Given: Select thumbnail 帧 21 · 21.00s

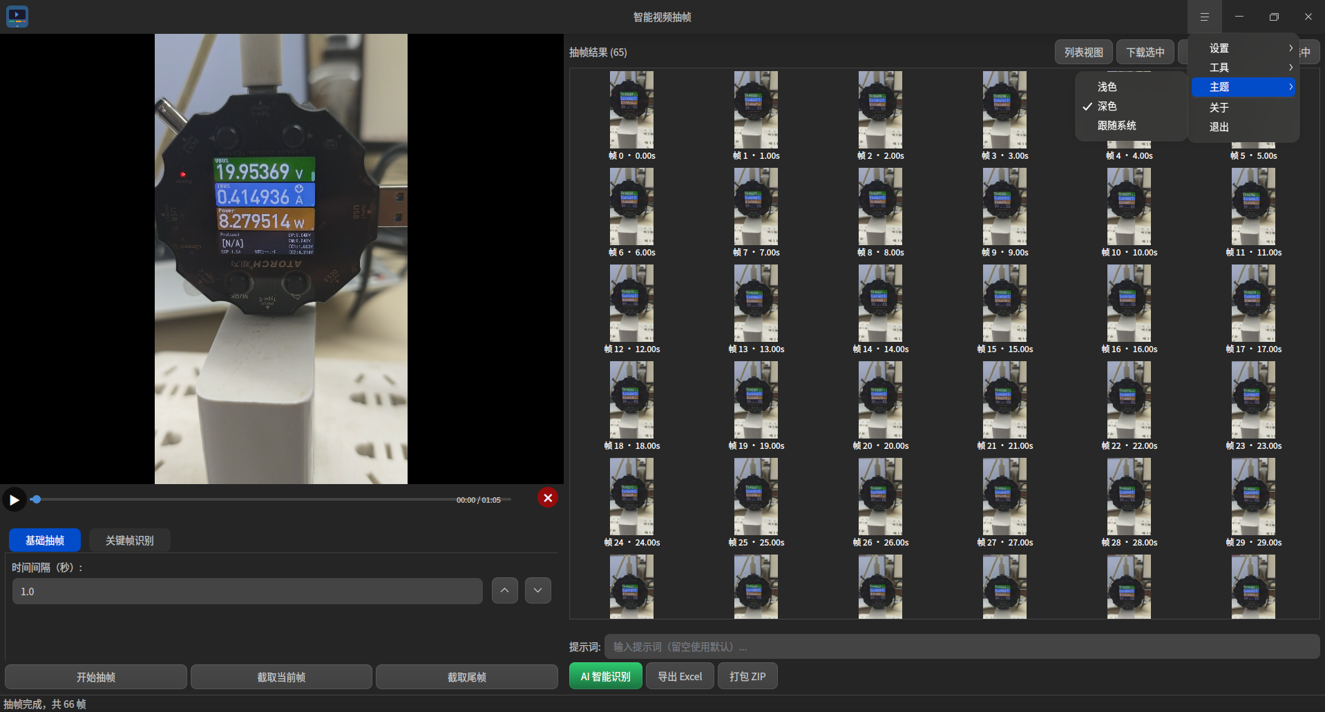Looking at the screenshot, I should click(1005, 406).
